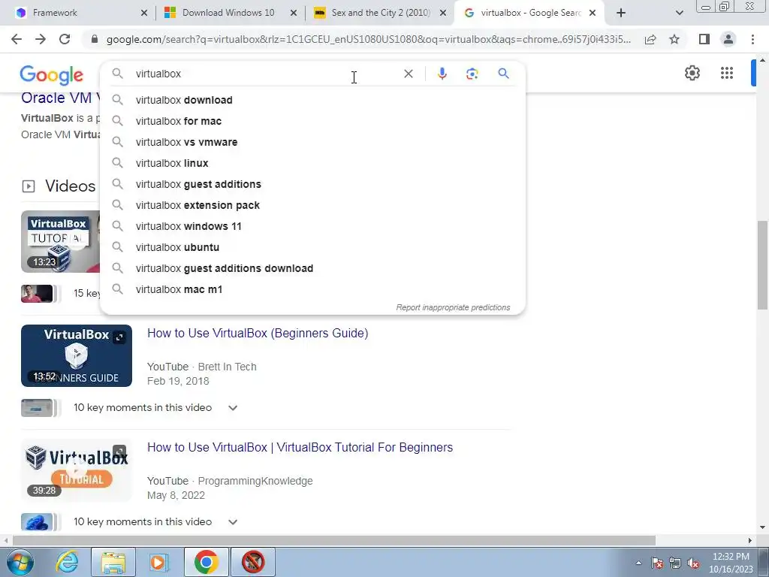Launch Internet Explorer from the taskbar
Screen dimensions: 769x577
tap(67, 562)
